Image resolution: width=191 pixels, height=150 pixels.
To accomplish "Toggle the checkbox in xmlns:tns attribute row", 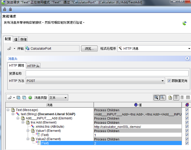I will point(187,126).
